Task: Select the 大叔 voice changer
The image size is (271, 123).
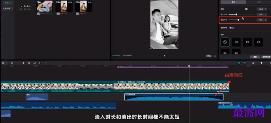Action: [236, 42]
